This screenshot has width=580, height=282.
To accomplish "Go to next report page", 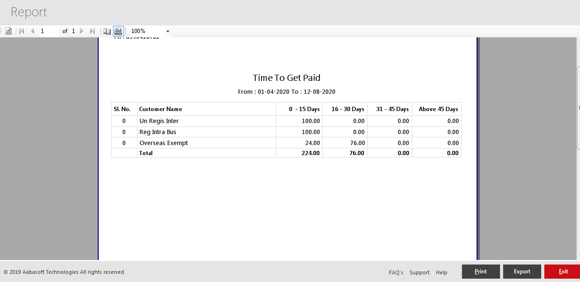I will [x=81, y=31].
